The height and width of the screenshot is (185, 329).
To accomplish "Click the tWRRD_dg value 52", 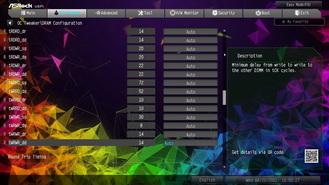I will point(141,91).
